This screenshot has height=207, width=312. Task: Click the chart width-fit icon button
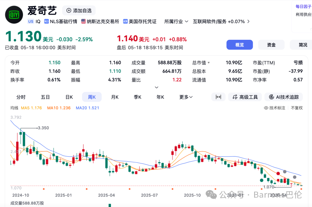coord(218,97)
